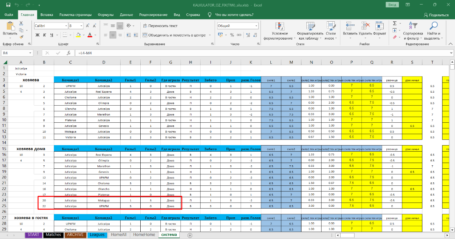Switch to the Matches sheet tab

coord(52,235)
